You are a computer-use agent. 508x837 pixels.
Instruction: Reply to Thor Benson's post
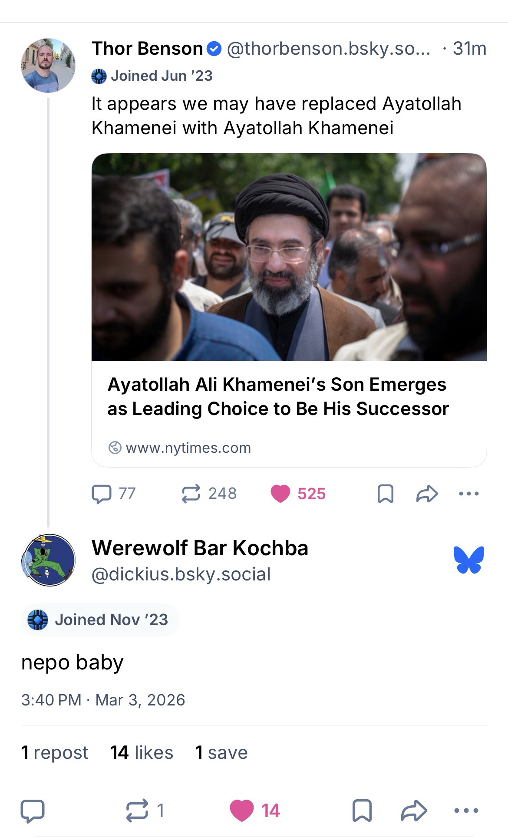click(x=102, y=494)
